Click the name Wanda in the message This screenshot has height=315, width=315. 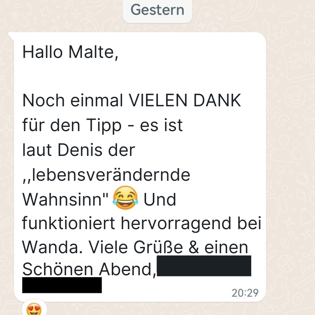50,248
